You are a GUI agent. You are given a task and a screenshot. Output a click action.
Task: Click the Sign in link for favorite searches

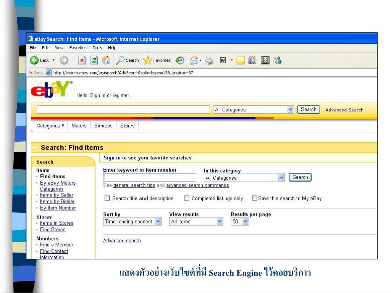[x=112, y=158]
